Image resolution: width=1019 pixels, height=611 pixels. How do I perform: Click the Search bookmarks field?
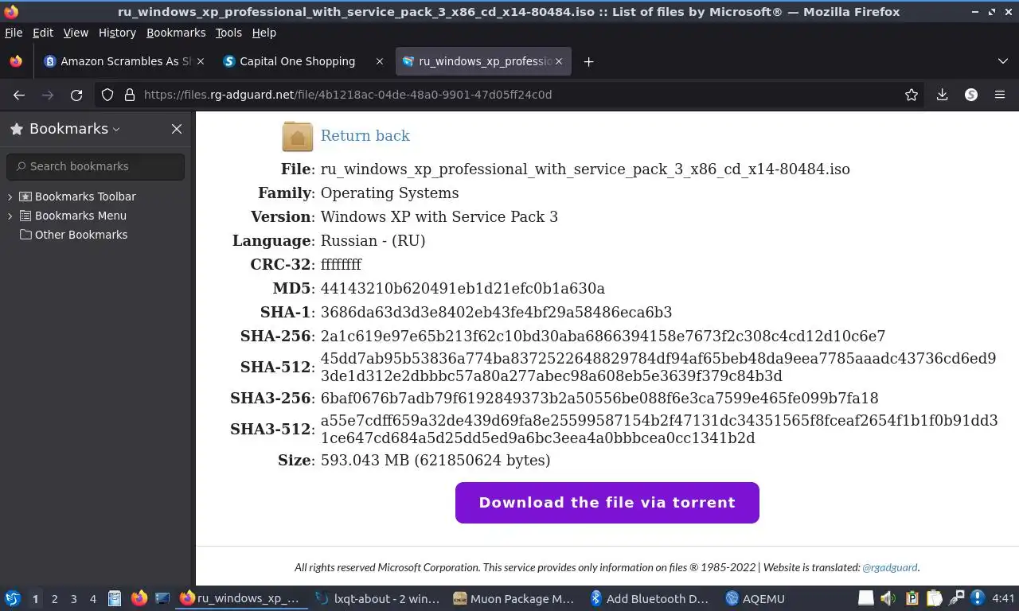[x=96, y=166]
